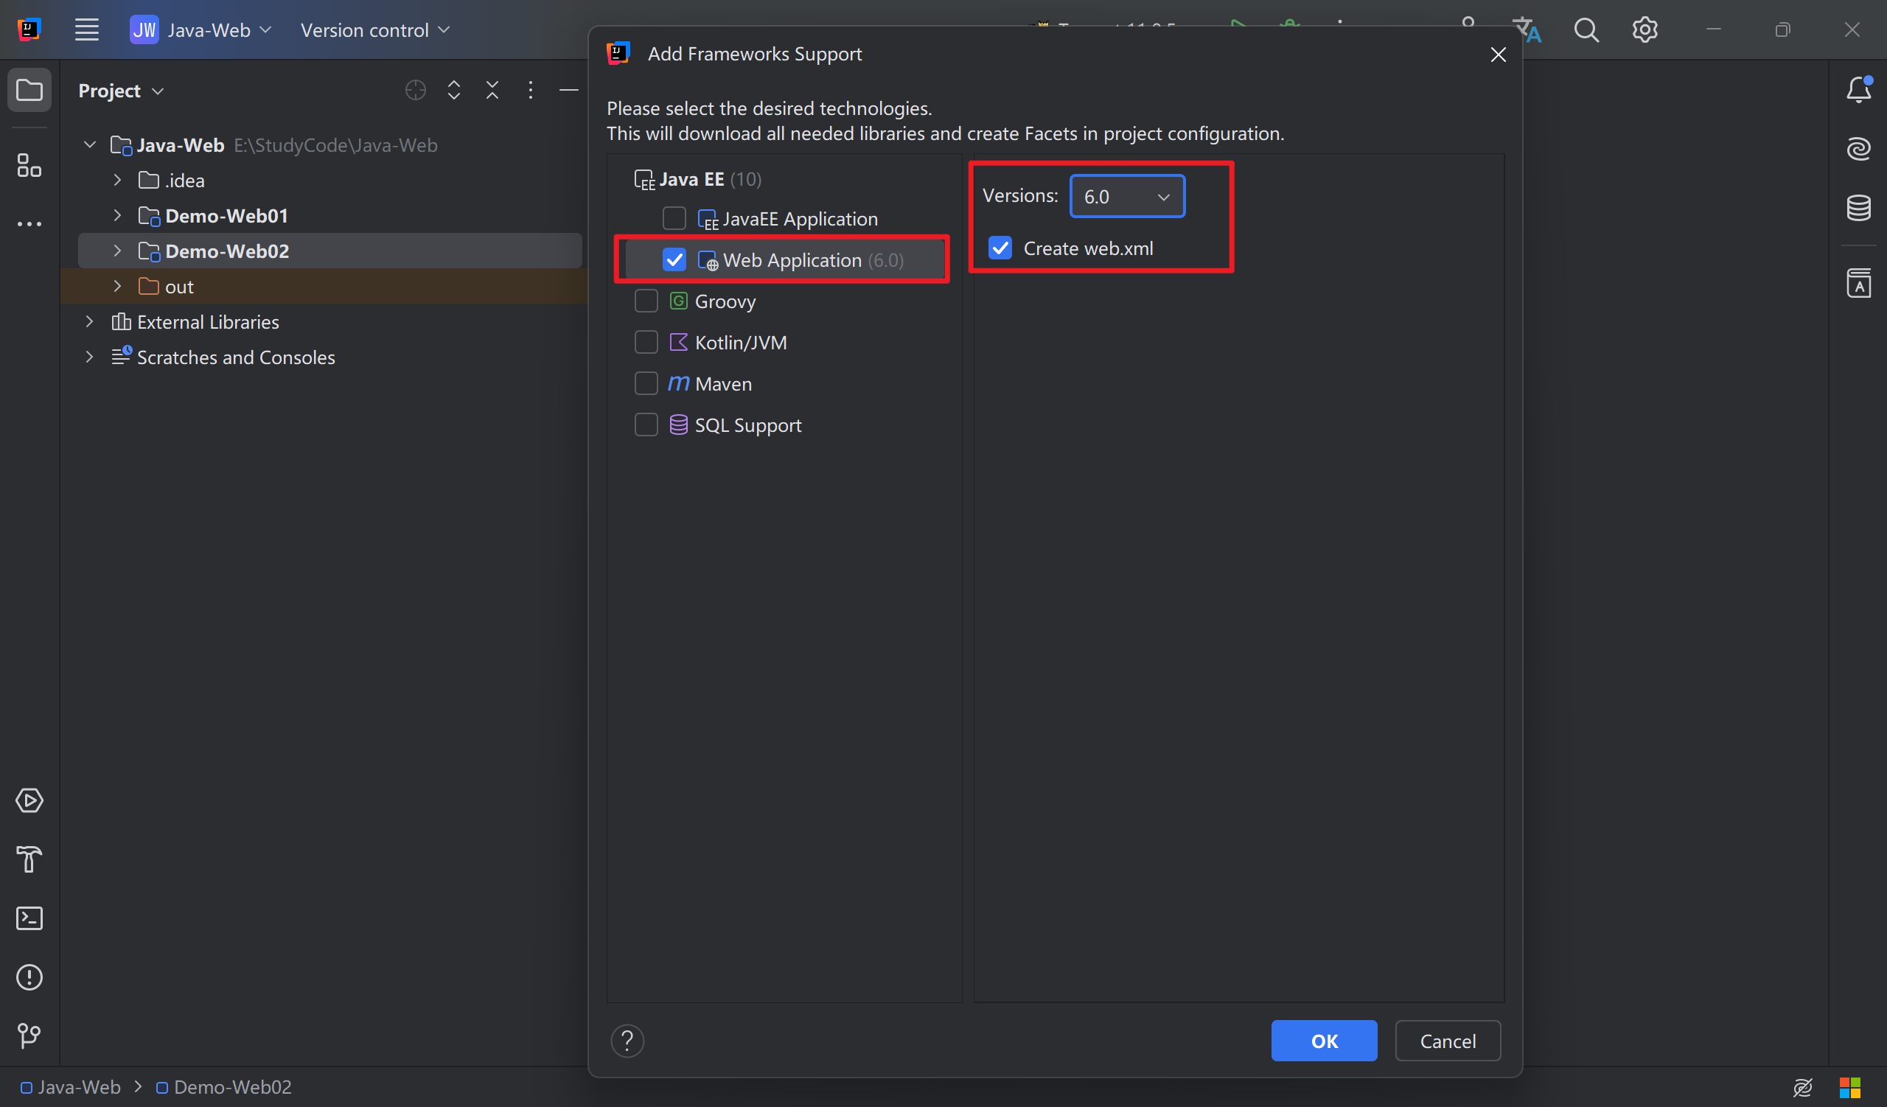Image resolution: width=1887 pixels, height=1107 pixels.
Task: Uncheck the Web Application checkbox
Action: tap(674, 259)
